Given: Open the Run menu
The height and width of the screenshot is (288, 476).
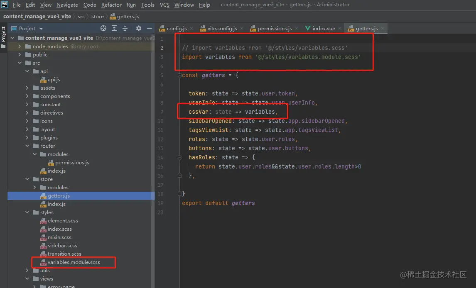Looking at the screenshot, I should point(131,5).
